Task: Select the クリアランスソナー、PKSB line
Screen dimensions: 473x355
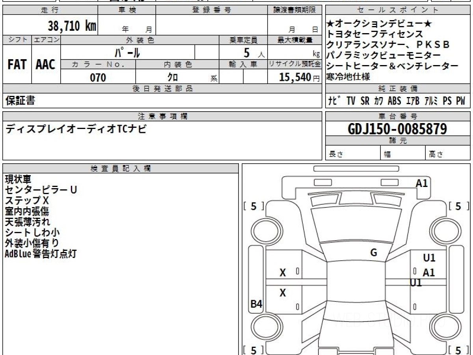Action: click(388, 45)
